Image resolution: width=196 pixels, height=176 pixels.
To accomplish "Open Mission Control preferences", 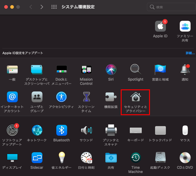I will [86, 69].
